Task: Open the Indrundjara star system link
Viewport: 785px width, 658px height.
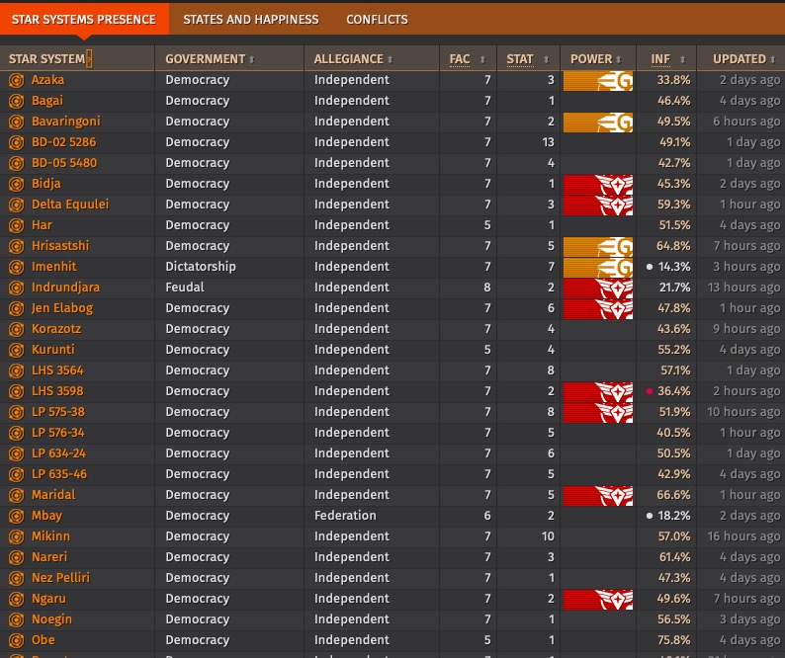Action: (65, 288)
